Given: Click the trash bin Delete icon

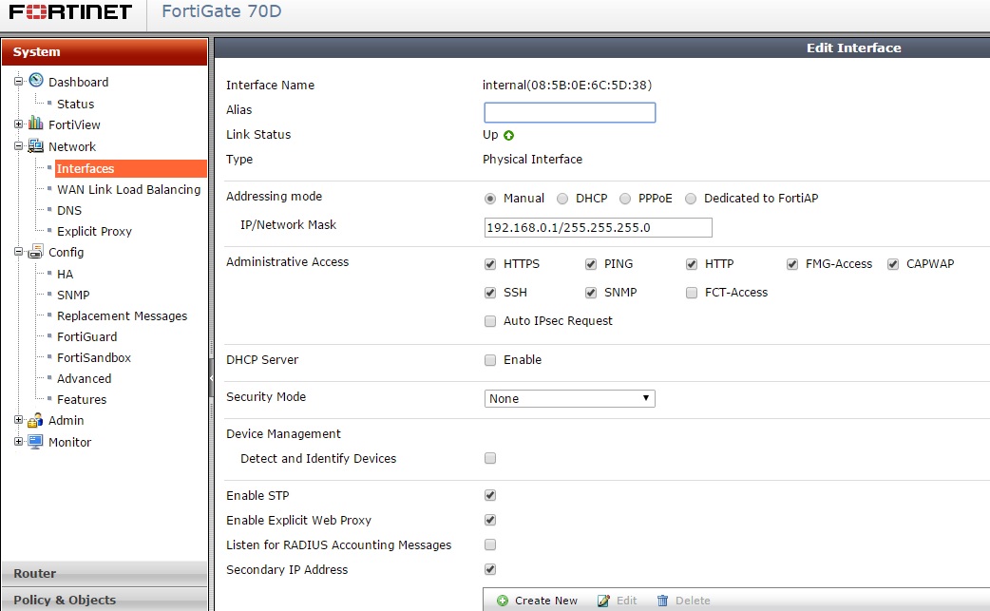Looking at the screenshot, I should pyautogui.click(x=662, y=601).
